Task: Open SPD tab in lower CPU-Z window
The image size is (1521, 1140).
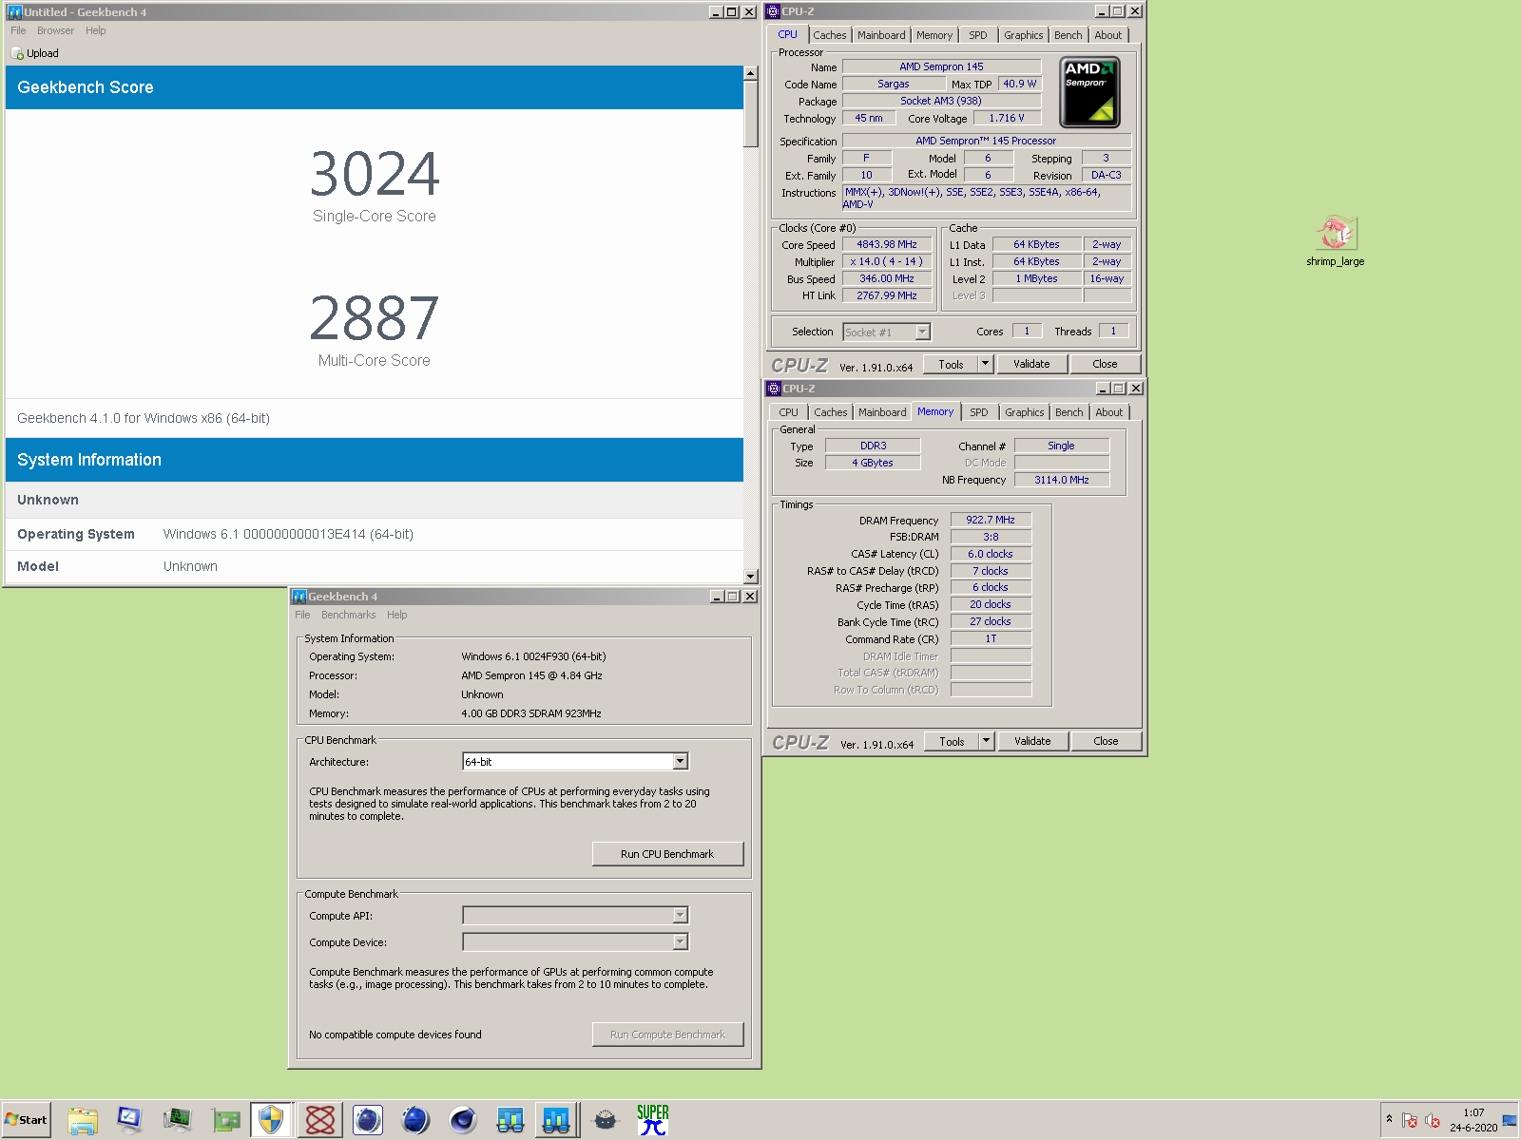Action: (979, 412)
